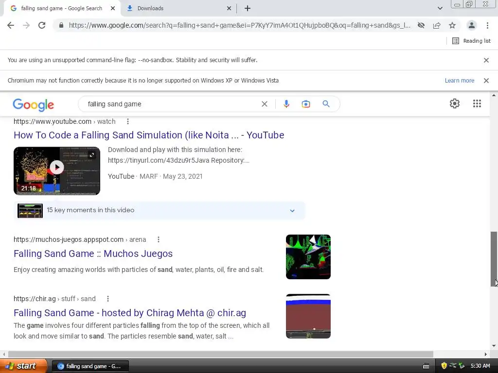Click the horizontal scrollbar thumb
498x373 pixels.
221,354
